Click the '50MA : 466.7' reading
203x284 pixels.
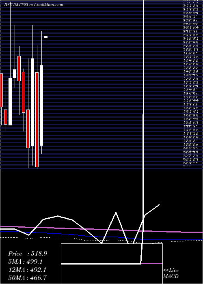pos(27,278)
